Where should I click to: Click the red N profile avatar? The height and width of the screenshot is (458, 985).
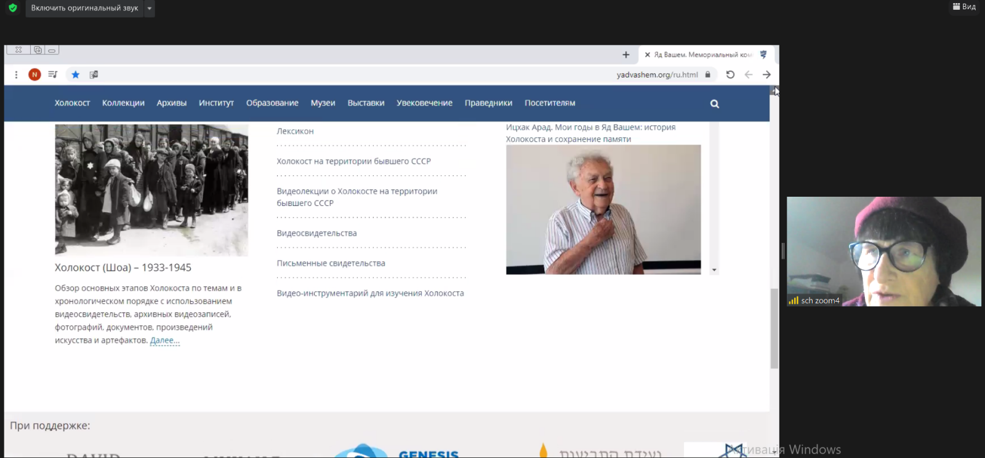34,74
